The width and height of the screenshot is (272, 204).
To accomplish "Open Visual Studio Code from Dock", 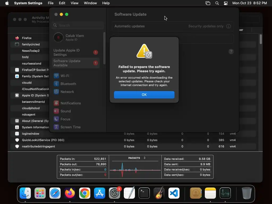I will point(174,193).
